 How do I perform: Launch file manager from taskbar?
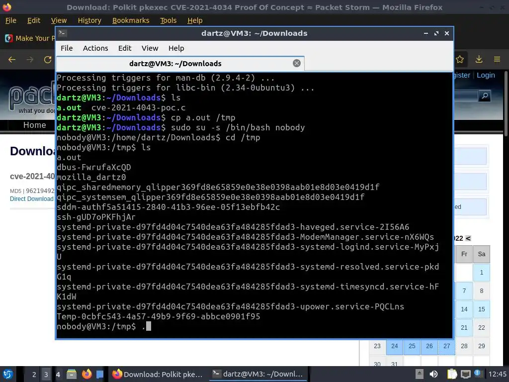pos(72,374)
